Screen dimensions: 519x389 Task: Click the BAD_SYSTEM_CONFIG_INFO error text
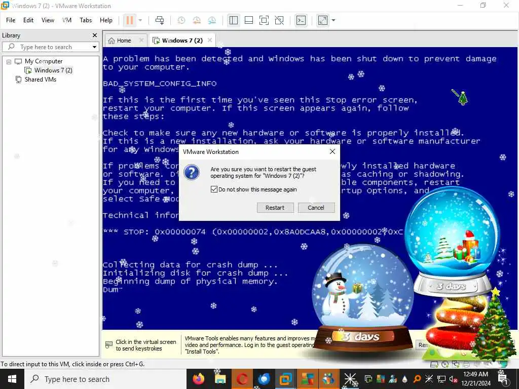(x=160, y=84)
